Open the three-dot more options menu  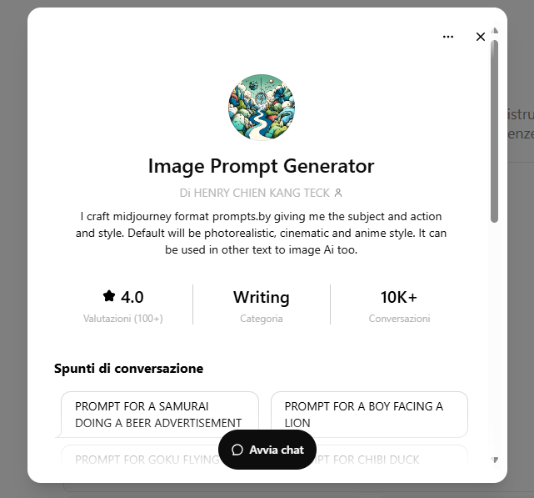pyautogui.click(x=448, y=37)
